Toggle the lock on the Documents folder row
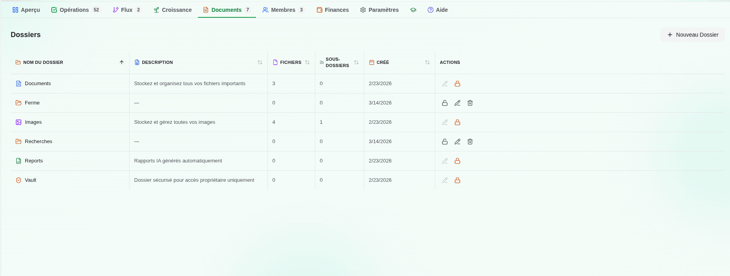Image resolution: width=730 pixels, height=276 pixels. coord(457,84)
